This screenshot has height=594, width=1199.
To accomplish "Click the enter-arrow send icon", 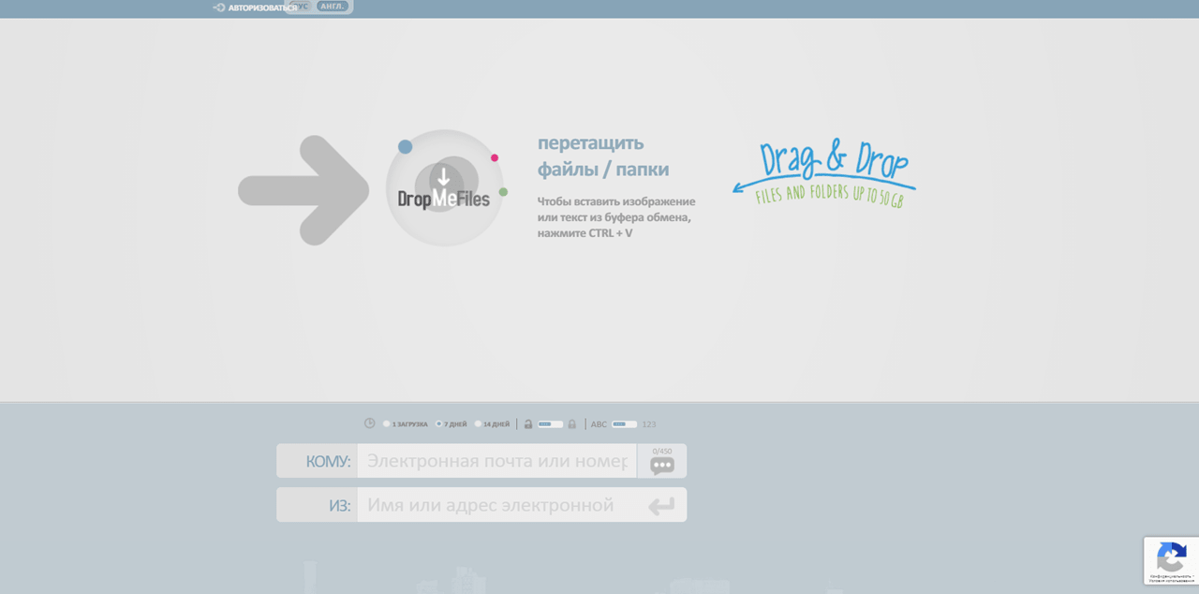I will click(x=661, y=506).
